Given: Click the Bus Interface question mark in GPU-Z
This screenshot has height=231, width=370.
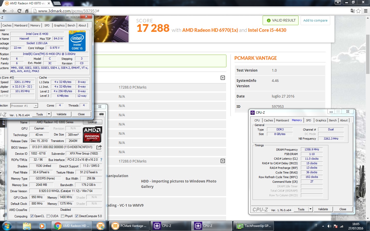Looking at the screenshot, I should (x=101, y=160).
